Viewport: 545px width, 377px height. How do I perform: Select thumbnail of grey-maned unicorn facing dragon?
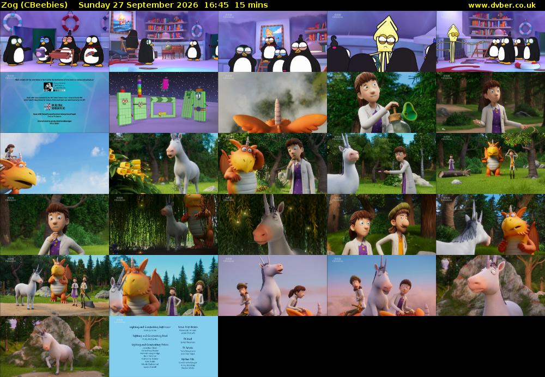point(491,224)
